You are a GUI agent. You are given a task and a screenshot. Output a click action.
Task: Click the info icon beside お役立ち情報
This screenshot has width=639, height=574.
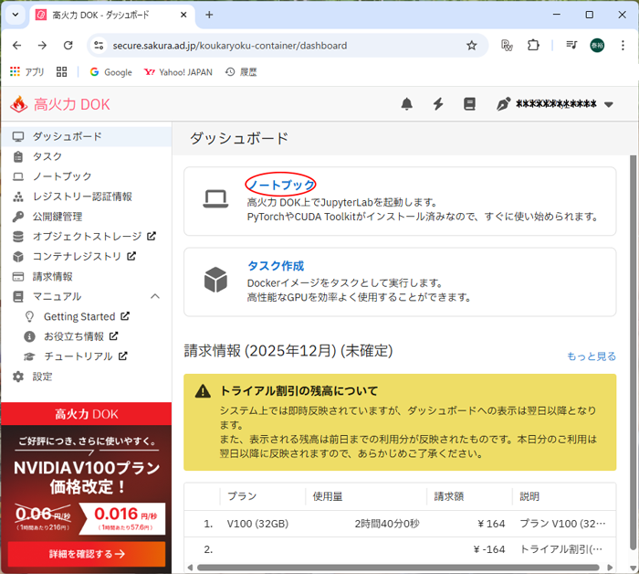click(29, 336)
